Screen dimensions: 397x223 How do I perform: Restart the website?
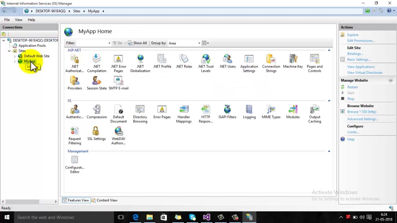(352, 87)
